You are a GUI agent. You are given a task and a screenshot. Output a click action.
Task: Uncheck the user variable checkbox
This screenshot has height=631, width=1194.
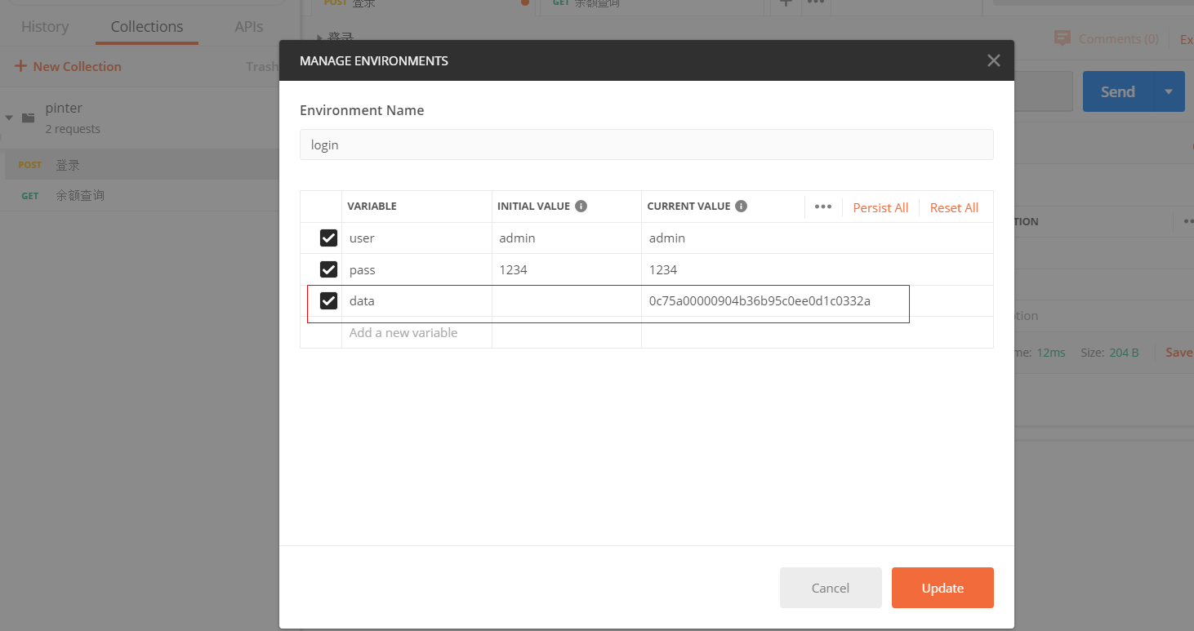tap(328, 238)
